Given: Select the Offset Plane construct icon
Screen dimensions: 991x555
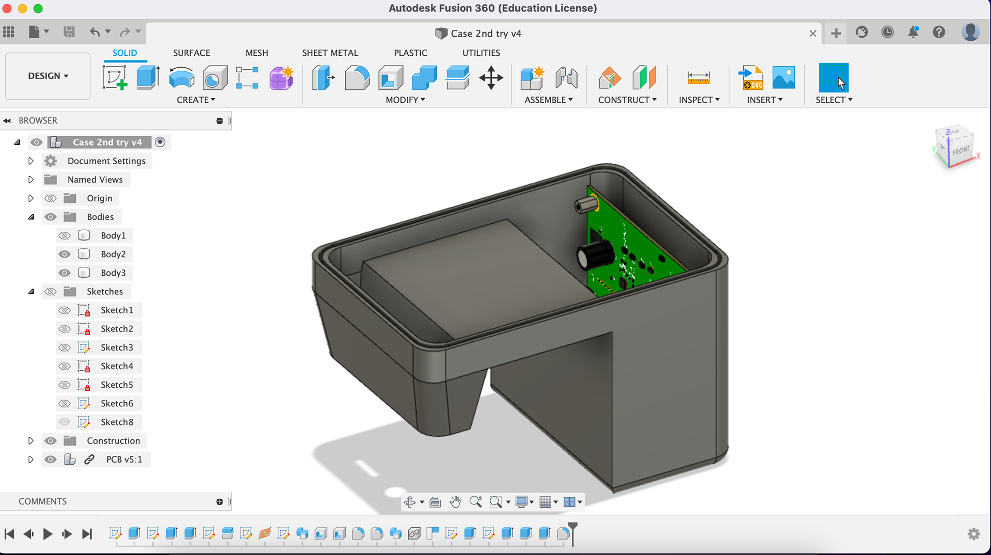Looking at the screenshot, I should 610,77.
